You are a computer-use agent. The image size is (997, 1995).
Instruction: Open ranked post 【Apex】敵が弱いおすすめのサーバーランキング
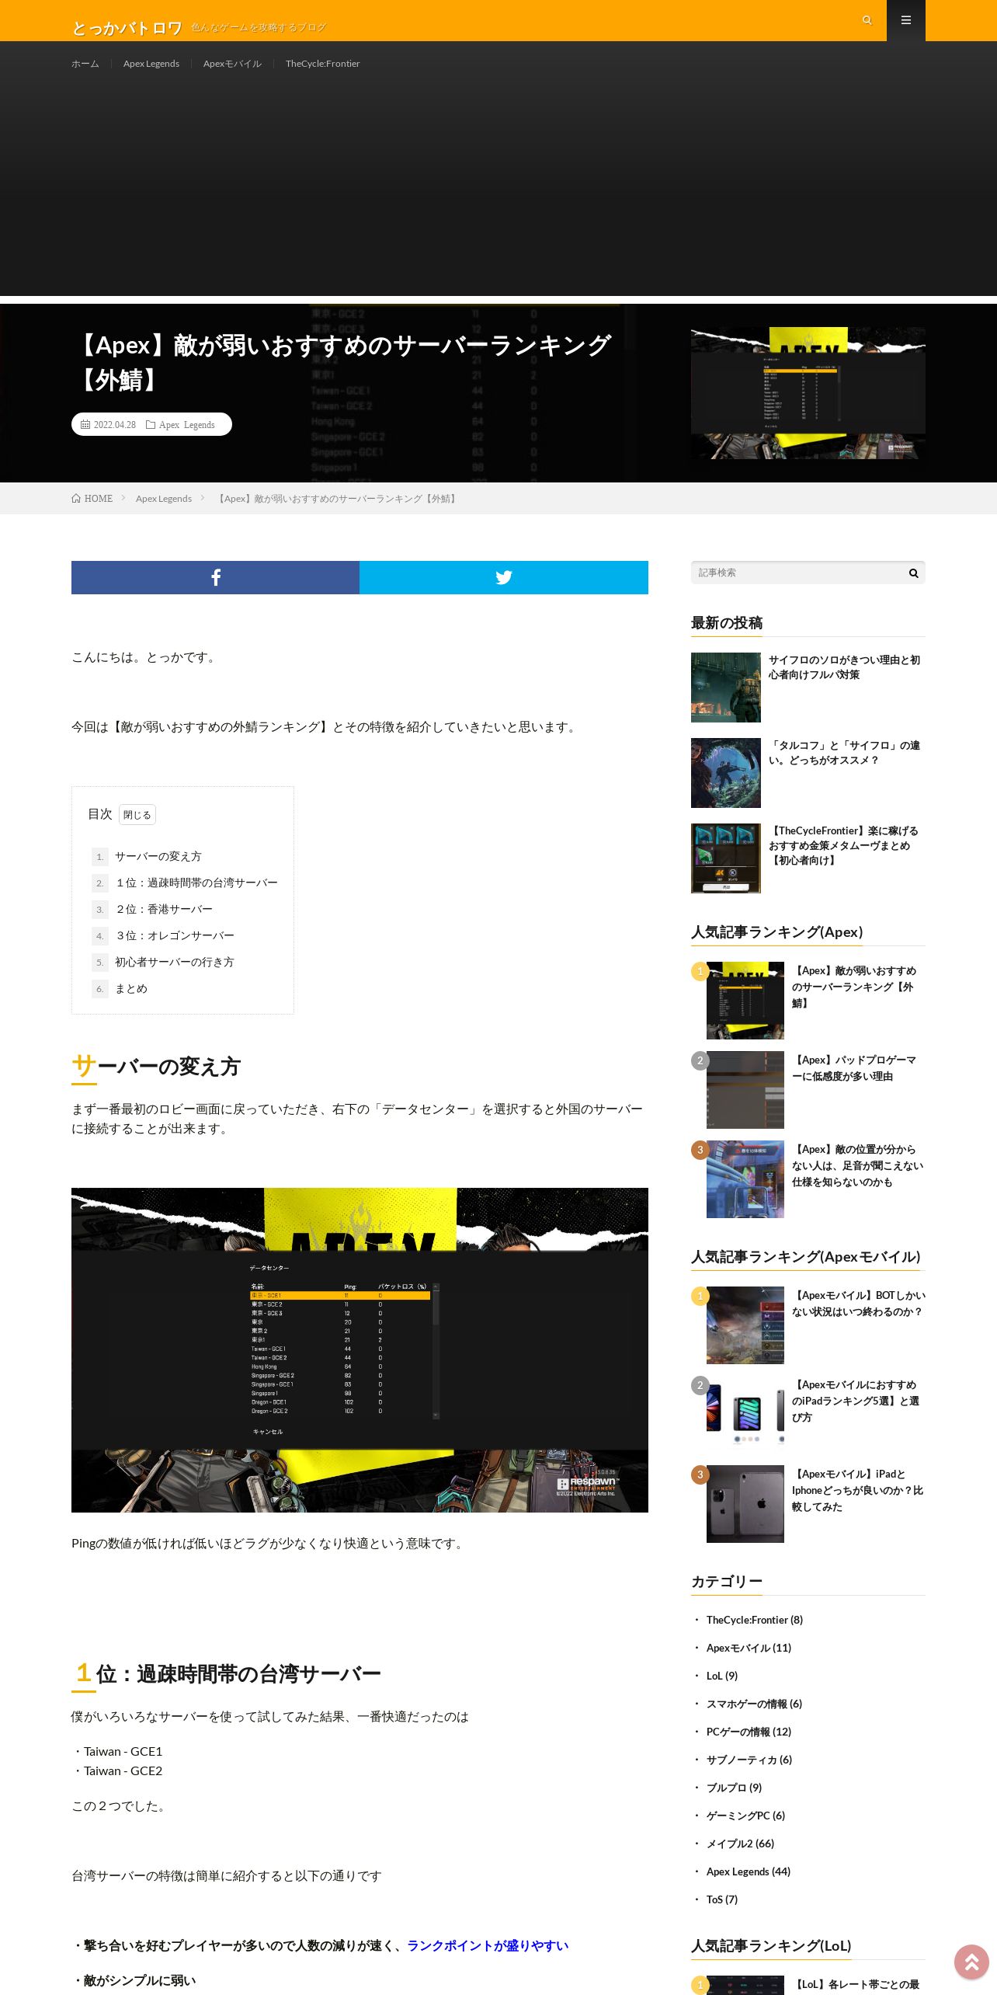pos(854,987)
